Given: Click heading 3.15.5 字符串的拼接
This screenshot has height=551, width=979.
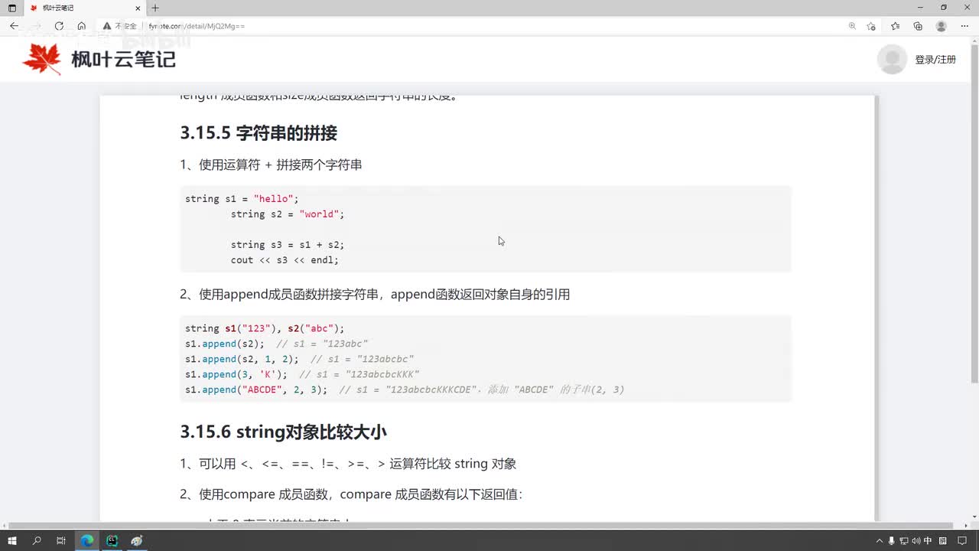Looking at the screenshot, I should [259, 133].
